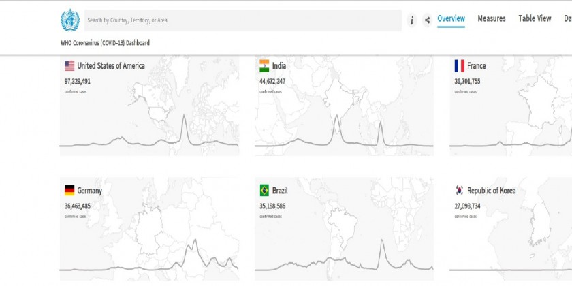
Task: Select the India country name
Action: coord(279,66)
